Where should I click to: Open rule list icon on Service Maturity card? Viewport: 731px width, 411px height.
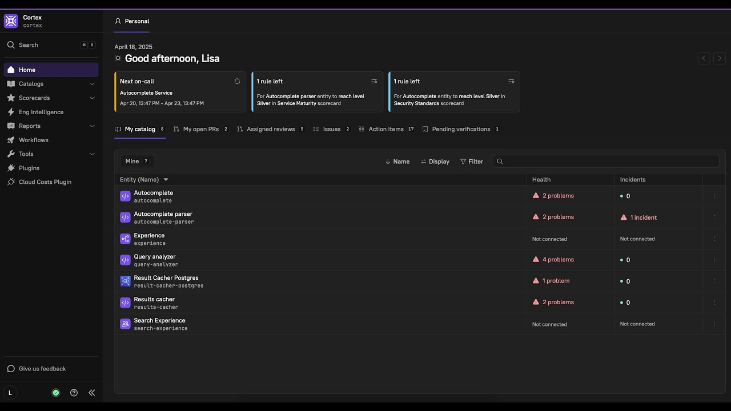point(374,81)
